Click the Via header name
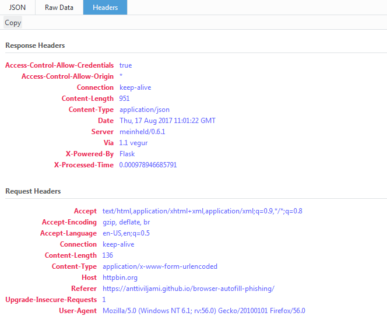The width and height of the screenshot is (387, 323). click(x=108, y=143)
